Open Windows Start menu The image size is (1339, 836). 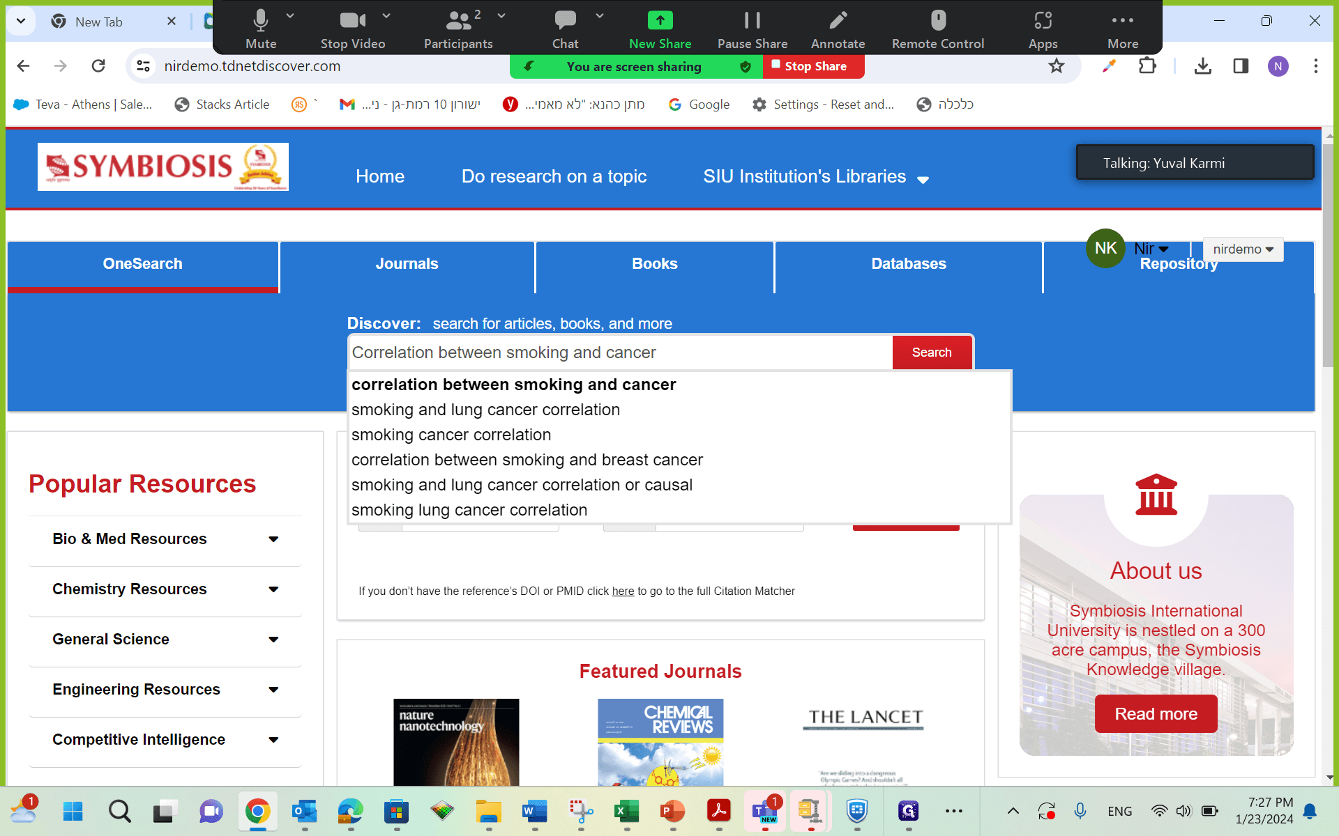[73, 811]
